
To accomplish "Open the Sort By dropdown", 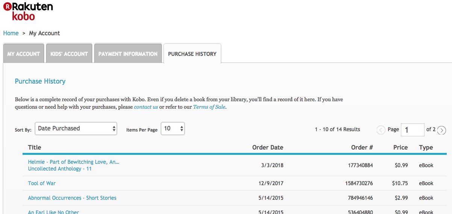I will pyautogui.click(x=76, y=129).
